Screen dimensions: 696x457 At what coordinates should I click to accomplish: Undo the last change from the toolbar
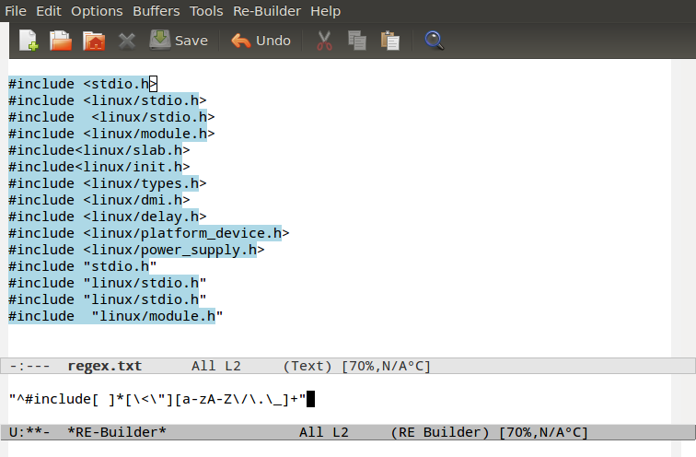[261, 41]
